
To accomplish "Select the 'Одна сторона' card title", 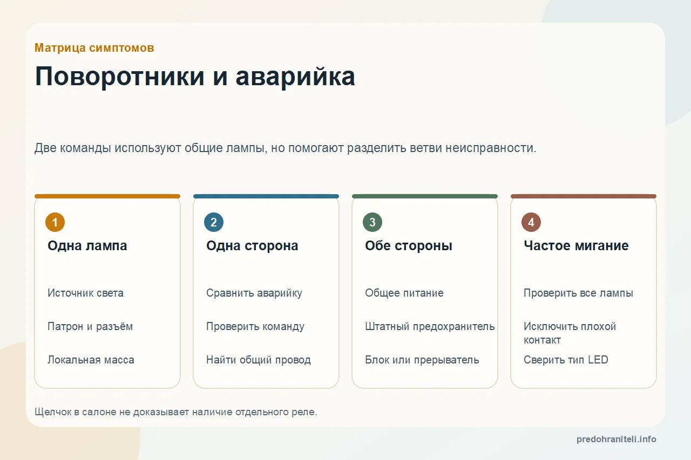I will coord(252,246).
